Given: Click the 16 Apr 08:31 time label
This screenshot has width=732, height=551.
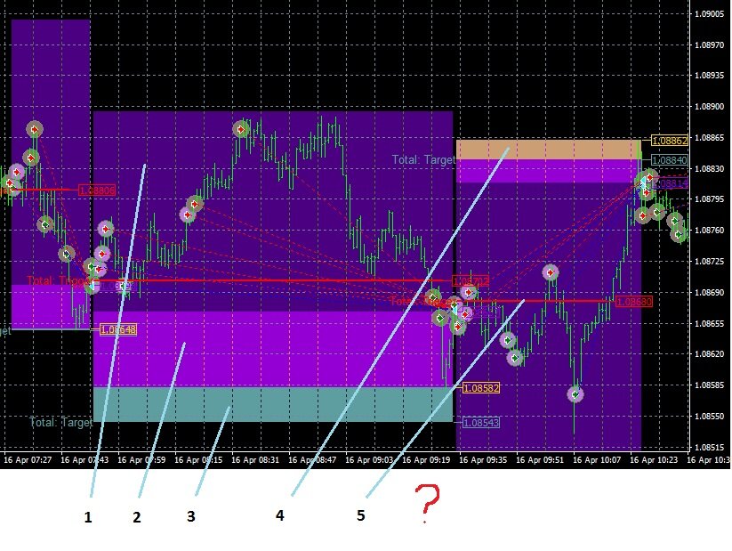Looking at the screenshot, I should (x=255, y=460).
